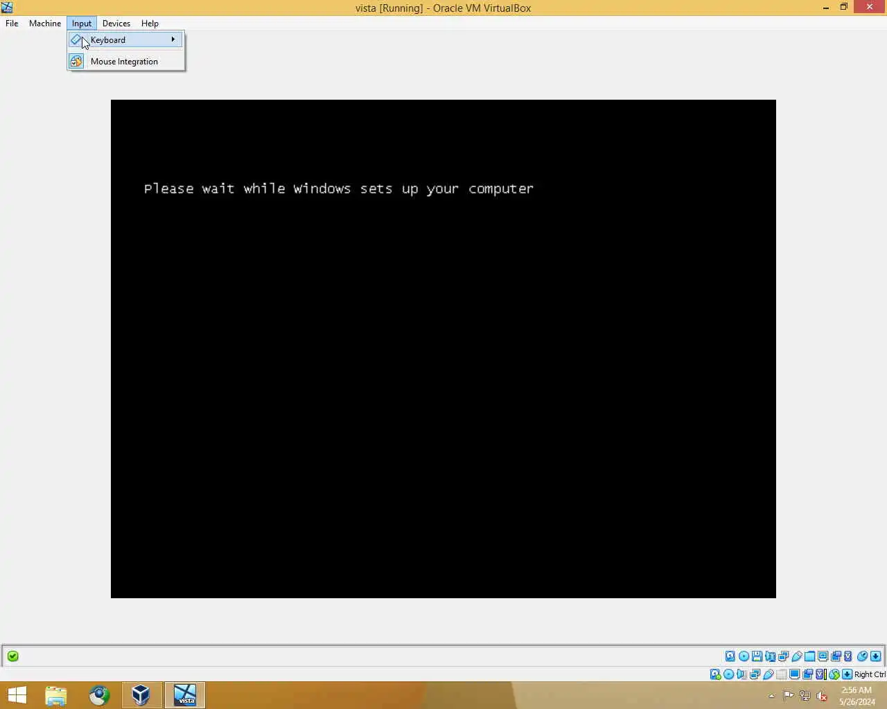Open the Chromium browser taskbar icon
This screenshot has width=887, height=709.
[99, 695]
